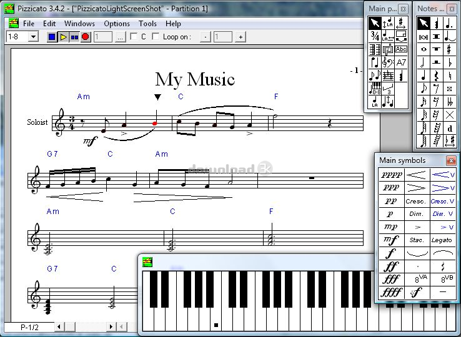Select the black Cresc. text symbol
461x337 pixels.
(x=417, y=201)
